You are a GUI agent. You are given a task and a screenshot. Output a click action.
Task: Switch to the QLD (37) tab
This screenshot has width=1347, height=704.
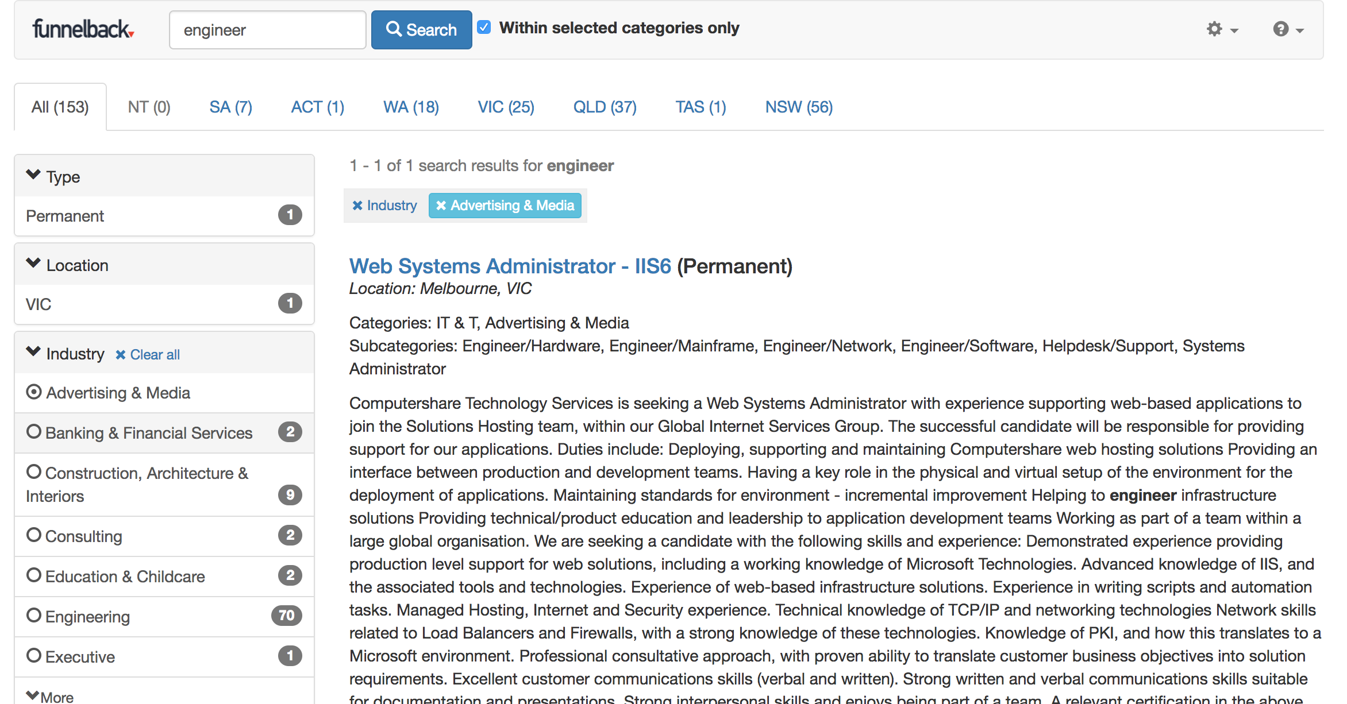tap(605, 107)
